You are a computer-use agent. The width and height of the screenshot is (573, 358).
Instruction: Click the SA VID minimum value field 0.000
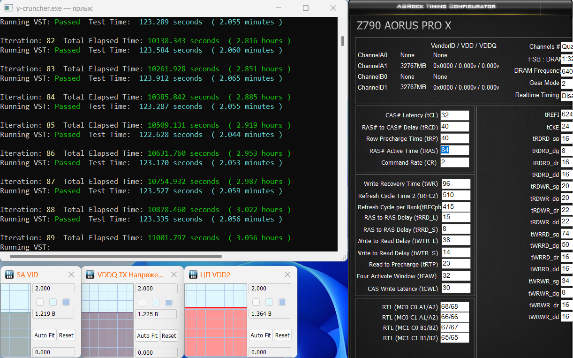tap(53, 352)
